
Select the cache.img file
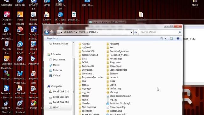click(114, 88)
